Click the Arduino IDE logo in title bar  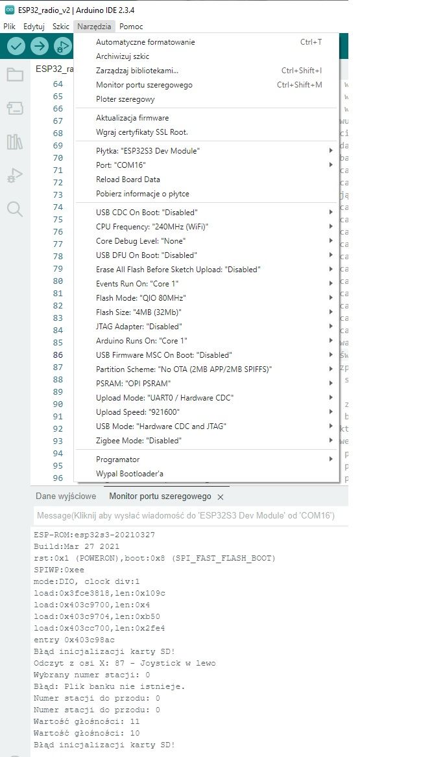9,10
